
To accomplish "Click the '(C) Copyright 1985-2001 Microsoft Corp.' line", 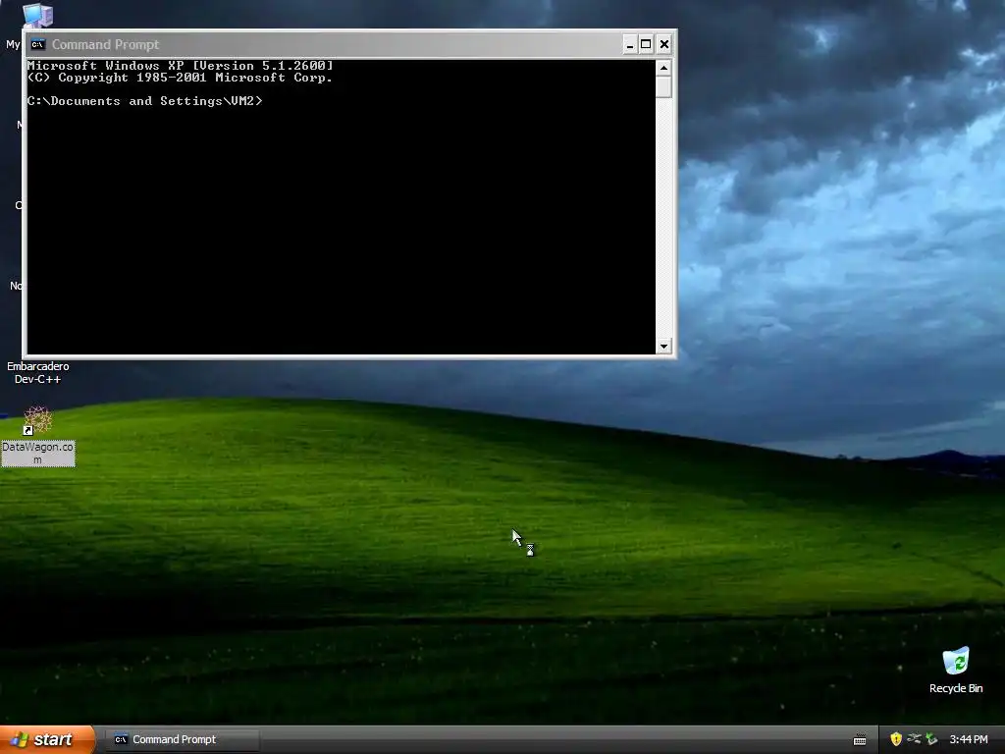I will (x=181, y=78).
